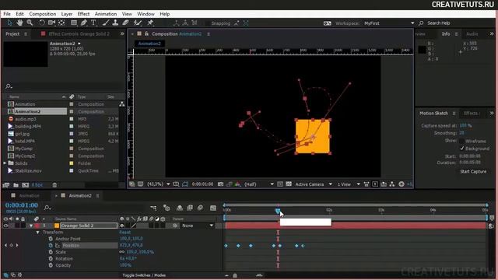Click Reset next to Transform

click(x=124, y=233)
